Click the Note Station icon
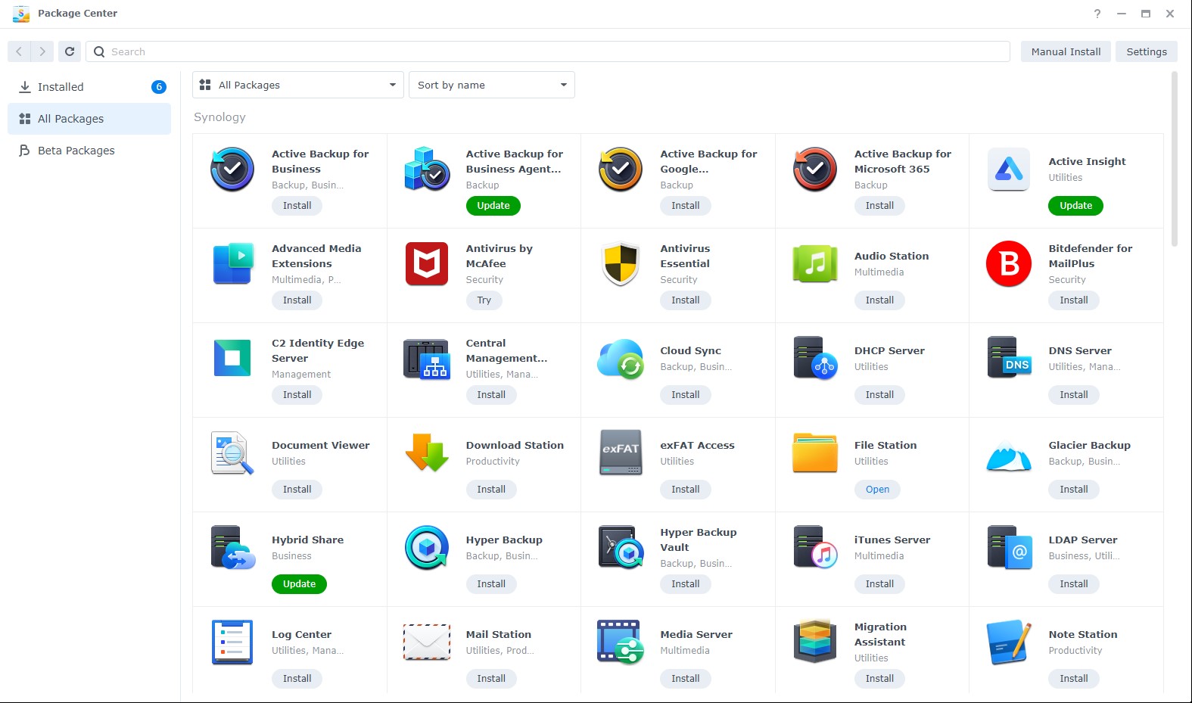This screenshot has width=1192, height=703. click(x=1010, y=642)
